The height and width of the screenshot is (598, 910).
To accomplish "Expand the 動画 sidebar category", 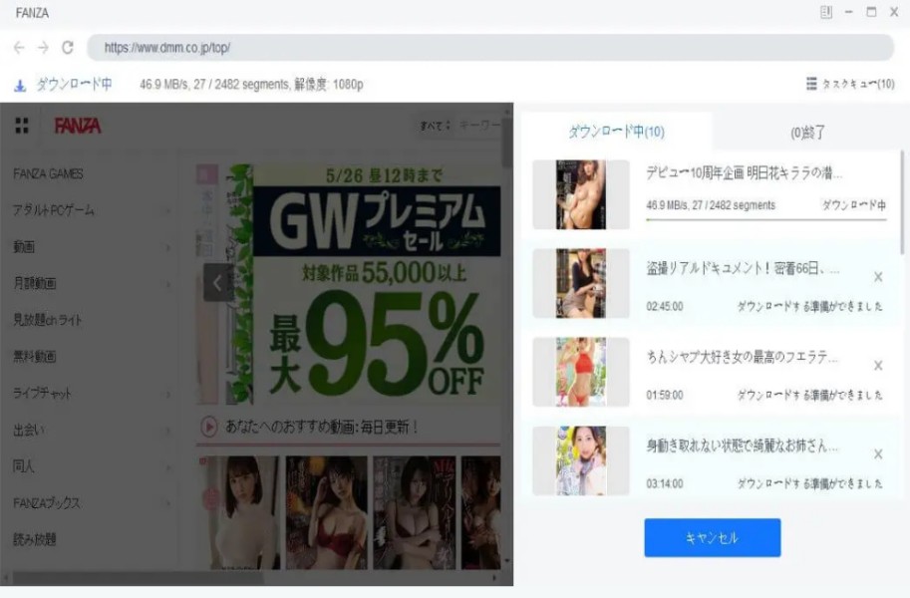I will (x=90, y=246).
